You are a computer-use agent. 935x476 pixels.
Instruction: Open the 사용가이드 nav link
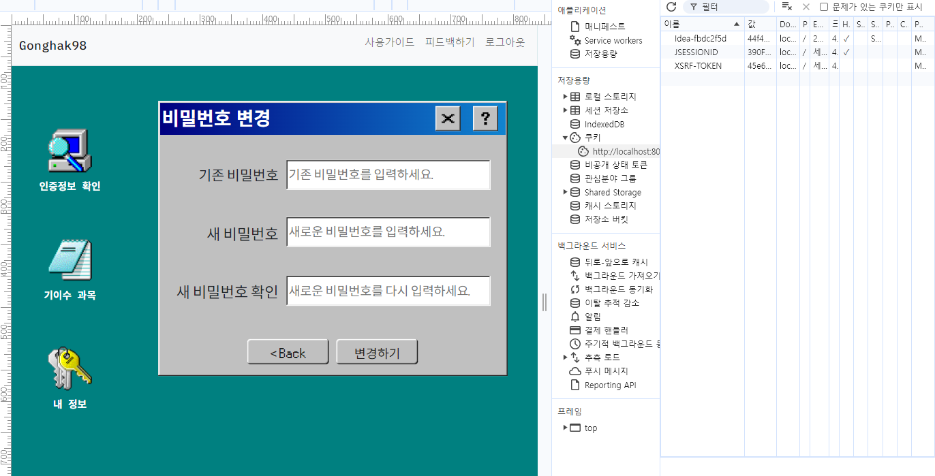(389, 42)
